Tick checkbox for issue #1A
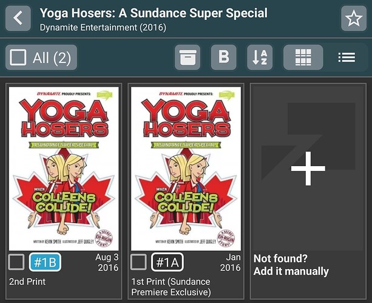The image size is (372, 303). point(138,262)
